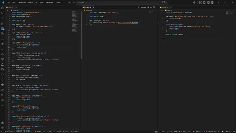Expand the Copilot dropdown arrow in title bar
The width and height of the screenshot is (236, 133).
(x=167, y=2)
